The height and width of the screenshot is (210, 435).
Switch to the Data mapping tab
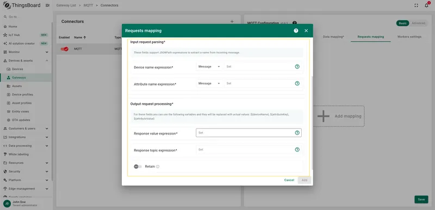[x=333, y=37]
